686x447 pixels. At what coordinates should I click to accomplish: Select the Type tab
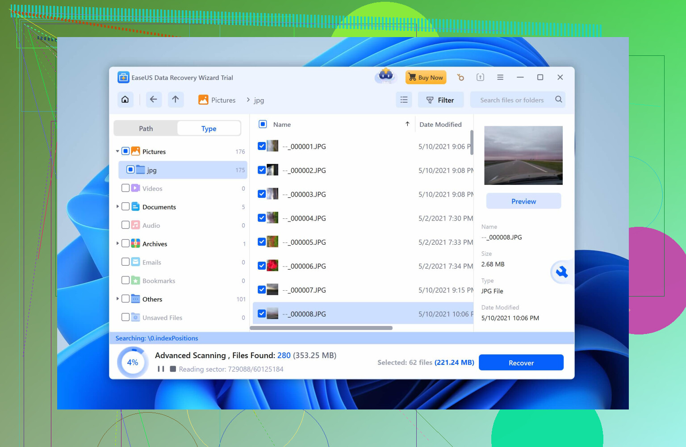click(x=209, y=129)
